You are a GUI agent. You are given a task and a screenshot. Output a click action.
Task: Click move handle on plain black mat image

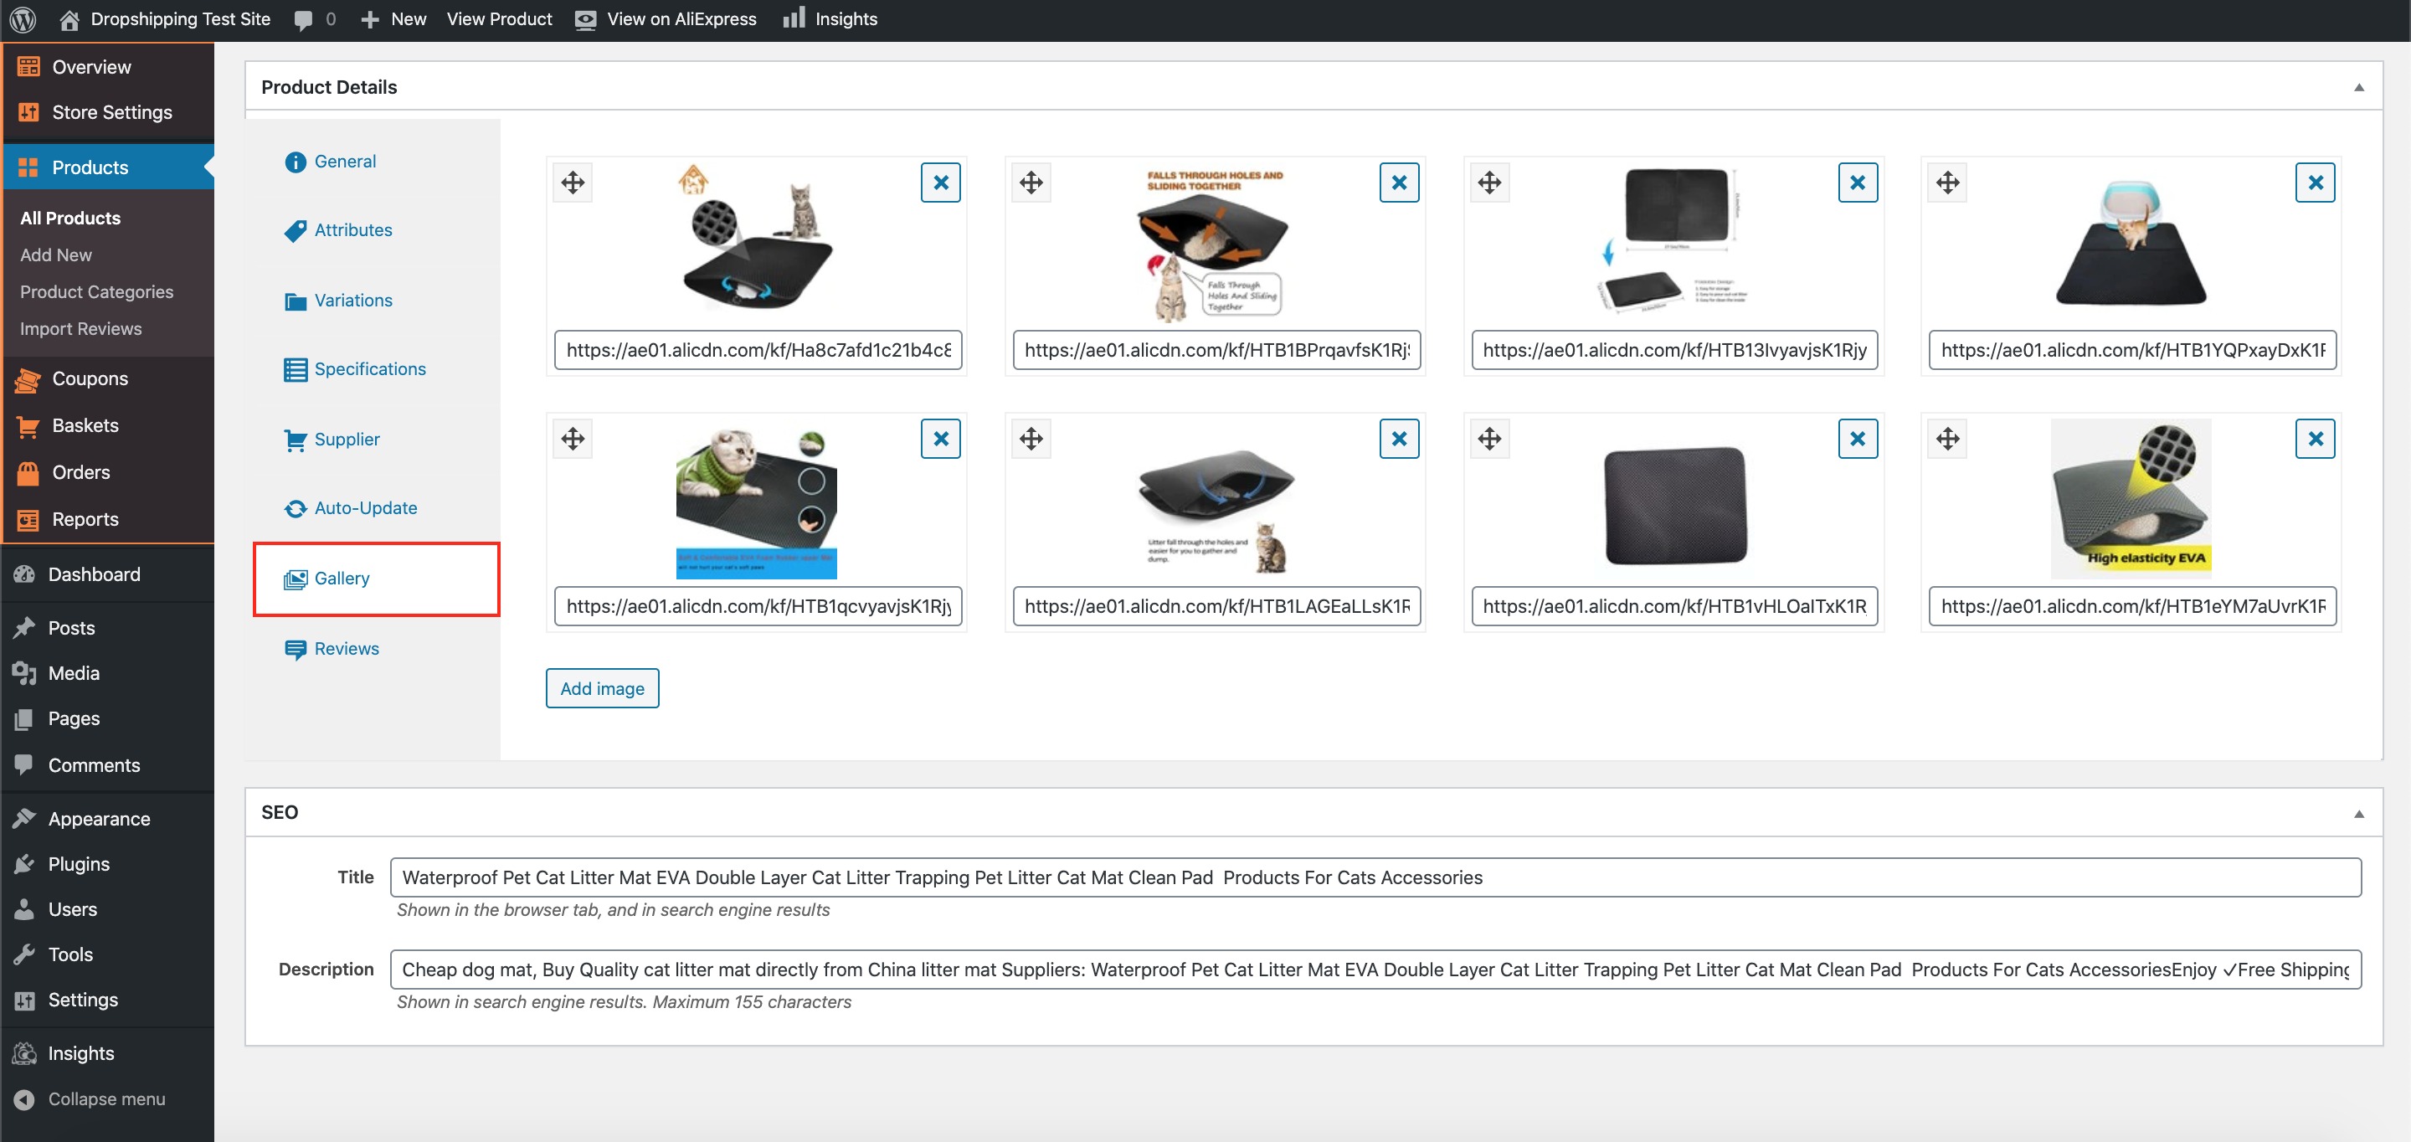click(1489, 439)
